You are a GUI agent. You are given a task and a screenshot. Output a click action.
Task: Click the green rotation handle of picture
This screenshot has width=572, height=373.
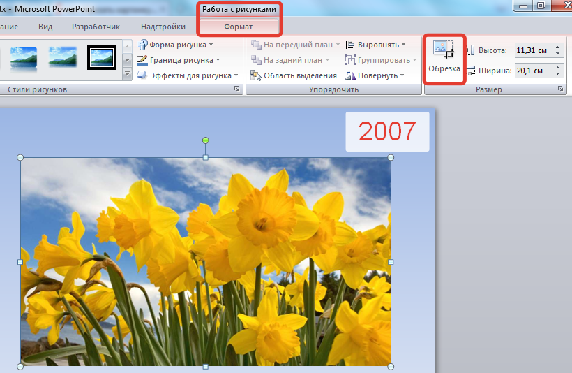[205, 140]
